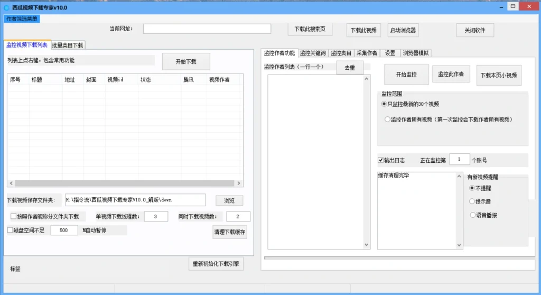The width and height of the screenshot is (541, 295).
Task: Switch to 批量类目下载 tab
Action: tap(68, 45)
